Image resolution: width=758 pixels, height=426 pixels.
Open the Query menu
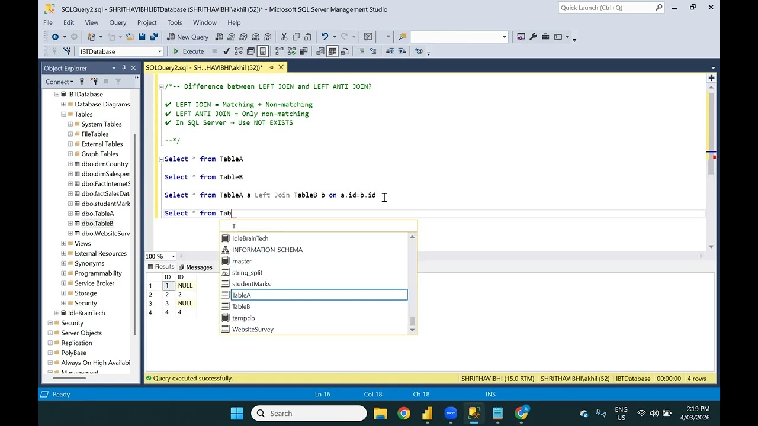(118, 22)
